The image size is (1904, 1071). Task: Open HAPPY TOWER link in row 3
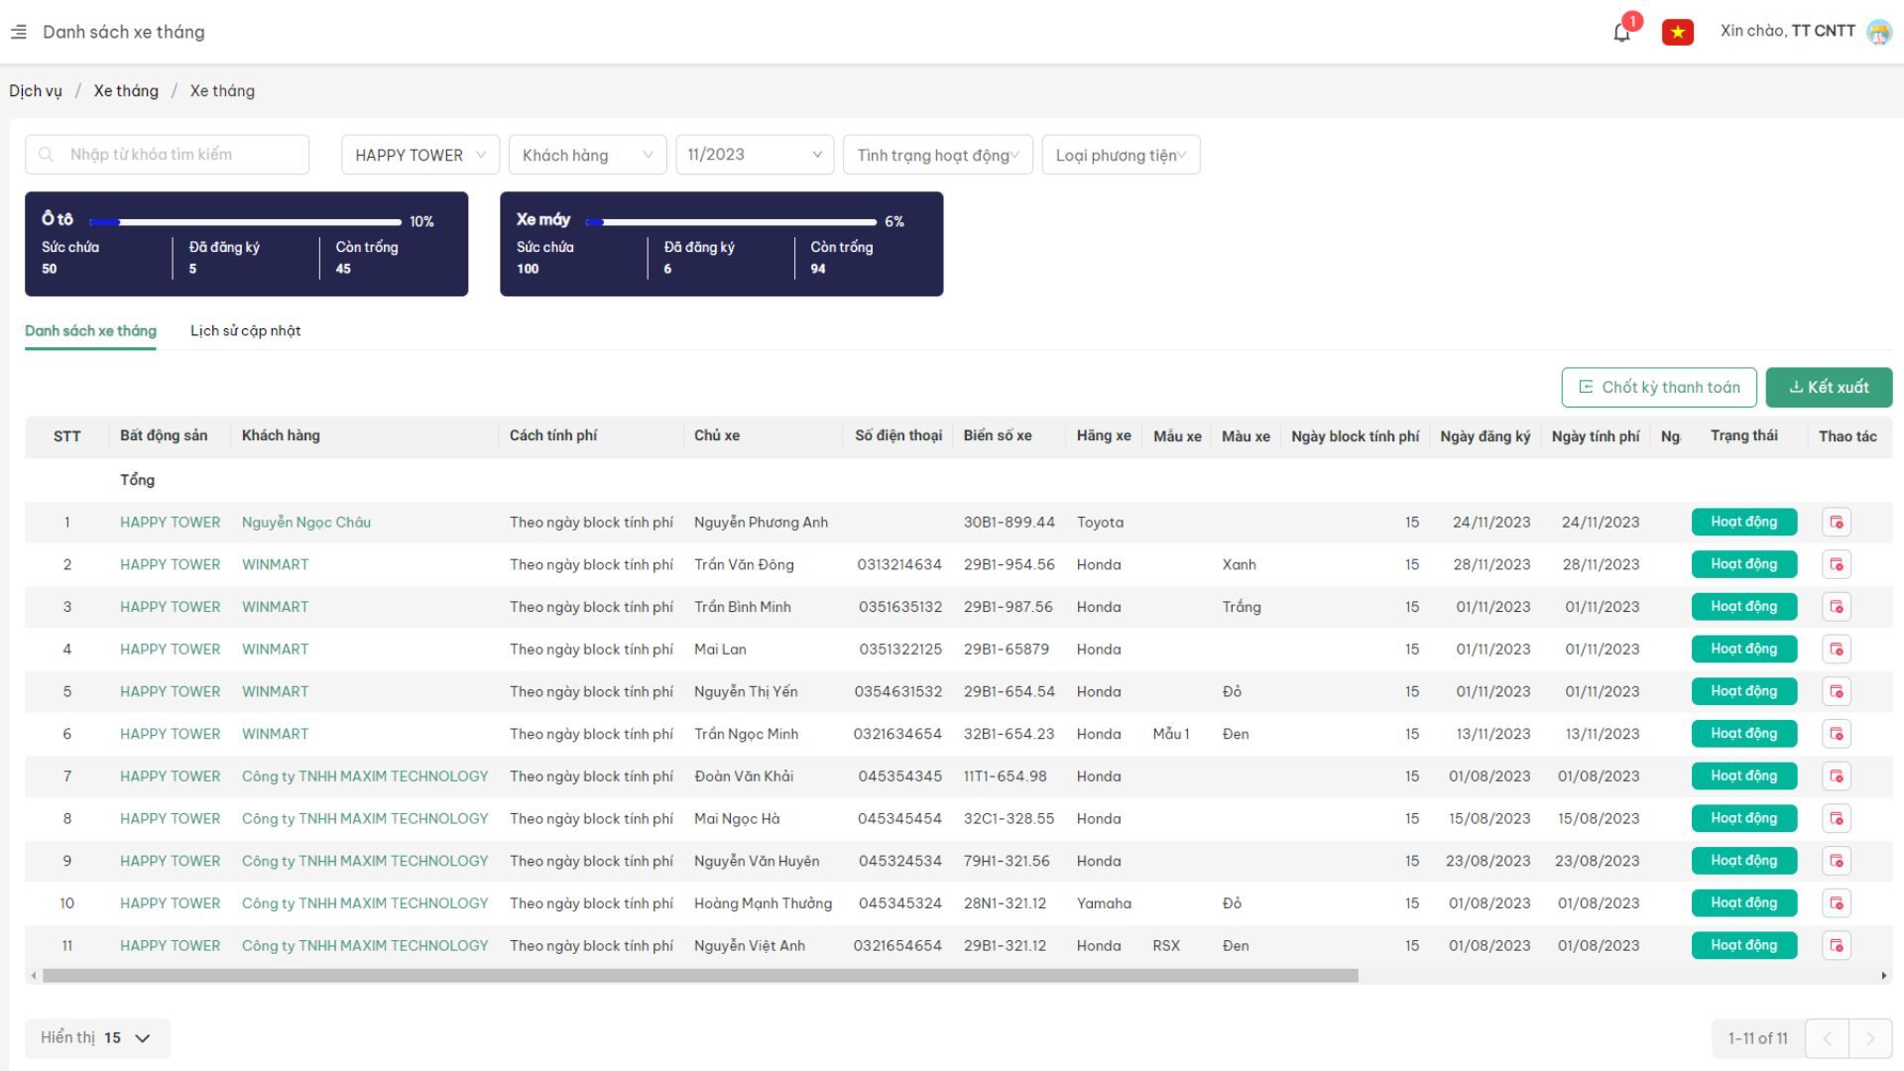point(171,607)
